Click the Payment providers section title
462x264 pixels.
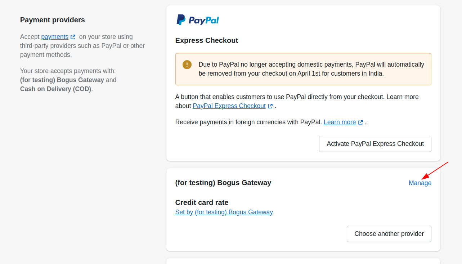tap(53, 20)
